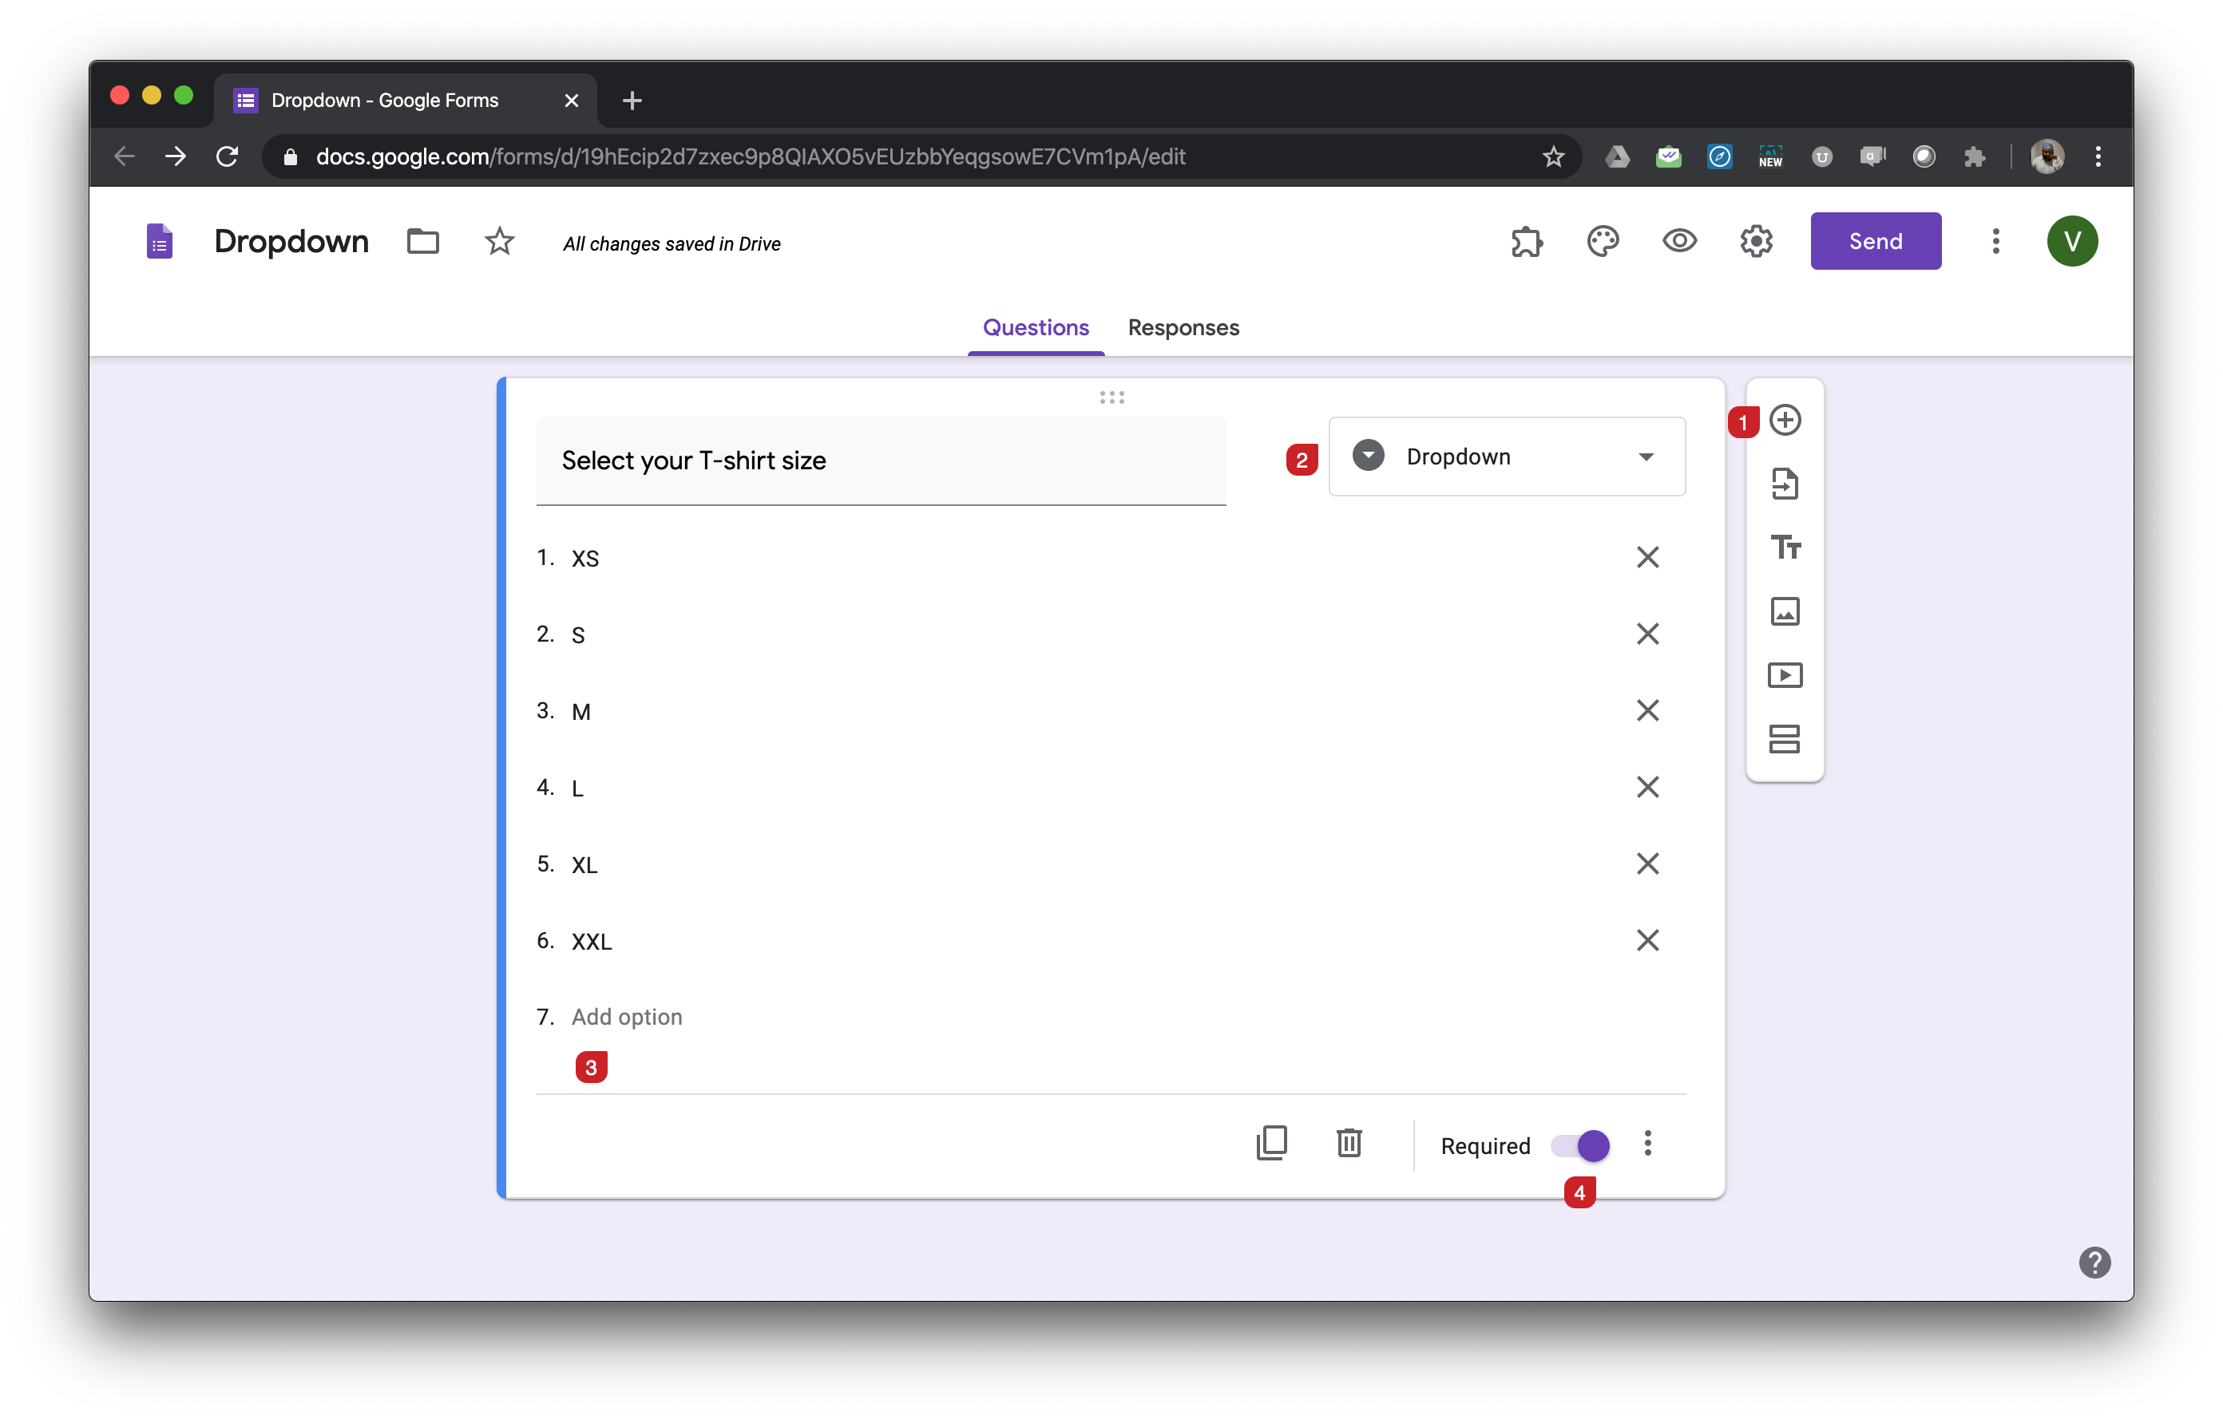Screen dimensions: 2223x1419
Task: Click the Import questions icon
Action: [x=1785, y=484]
